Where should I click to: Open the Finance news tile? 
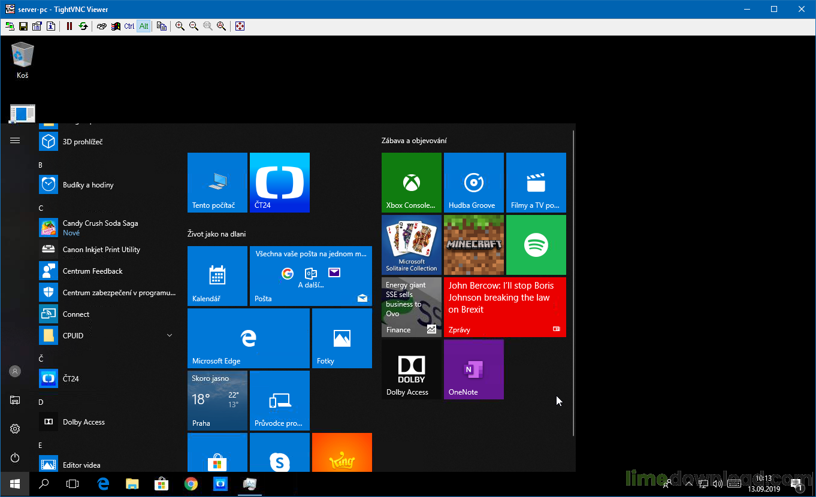coord(412,307)
